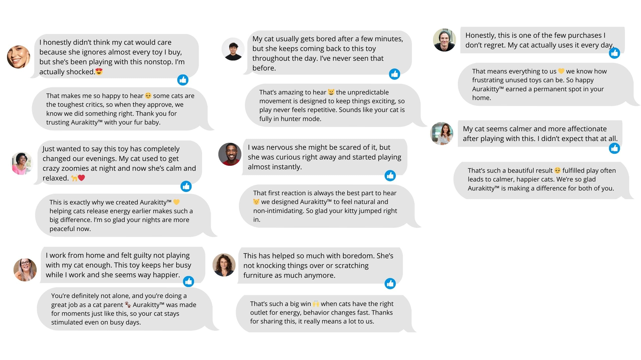Click avatar of curly-haired woman with glasses

pyautogui.click(x=224, y=265)
